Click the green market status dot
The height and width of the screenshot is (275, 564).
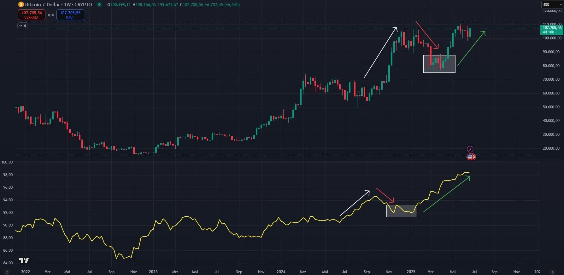pos(99,4)
